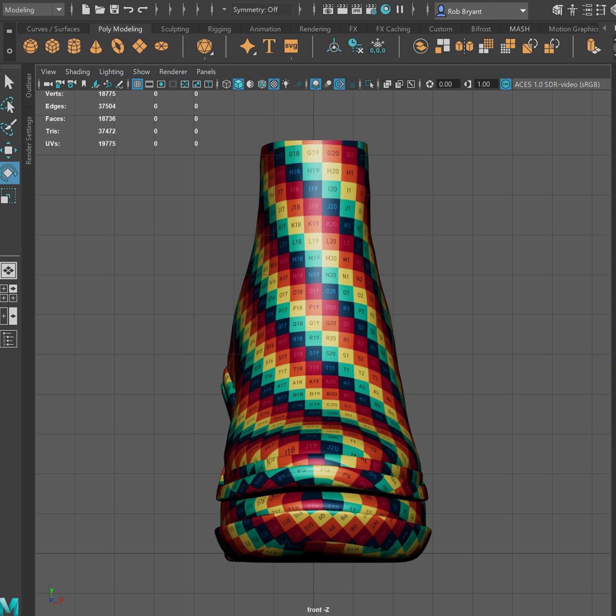Create a polygon sphere from the shelf
This screenshot has width=616, height=616.
pyautogui.click(x=30, y=46)
